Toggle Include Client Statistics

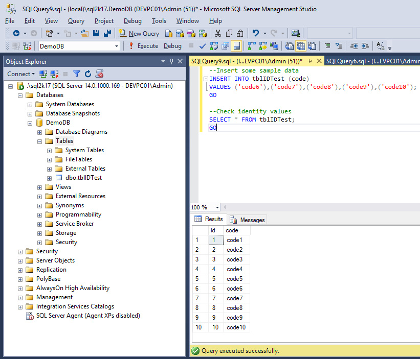click(274, 46)
